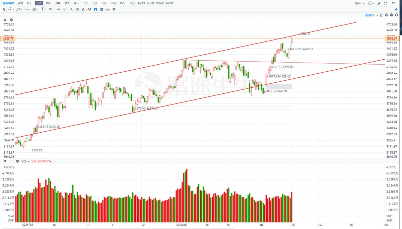
Task: Select the 5分 interval
Action: [x=104, y=3]
